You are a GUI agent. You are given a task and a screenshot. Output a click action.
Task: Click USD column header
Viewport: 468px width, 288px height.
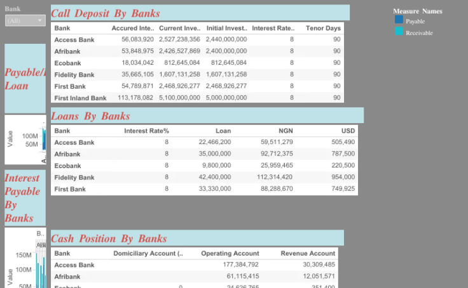[x=348, y=131]
